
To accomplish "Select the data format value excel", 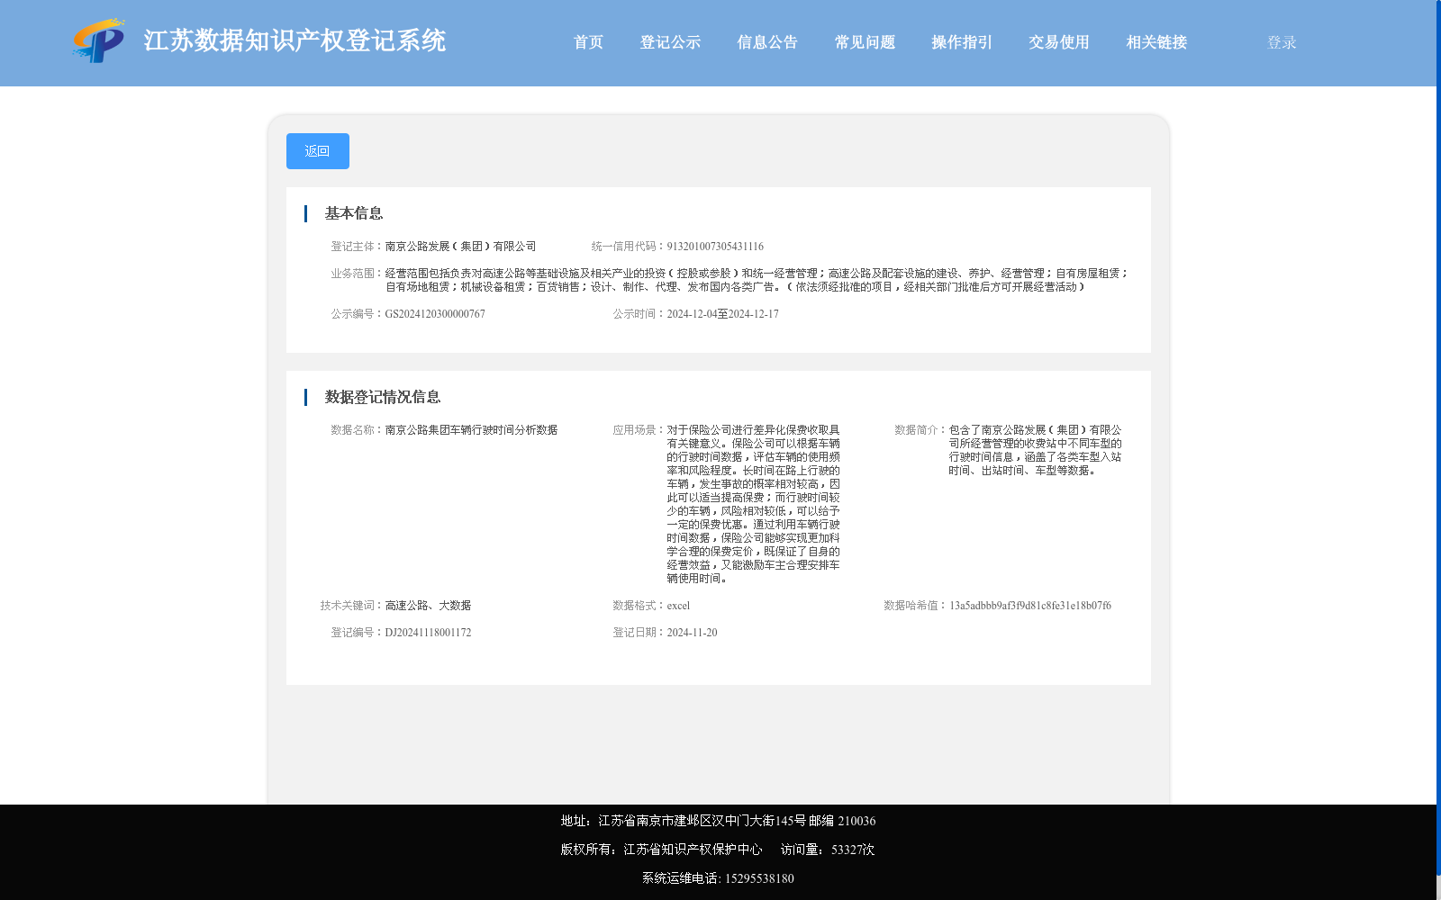I will click(x=678, y=606).
